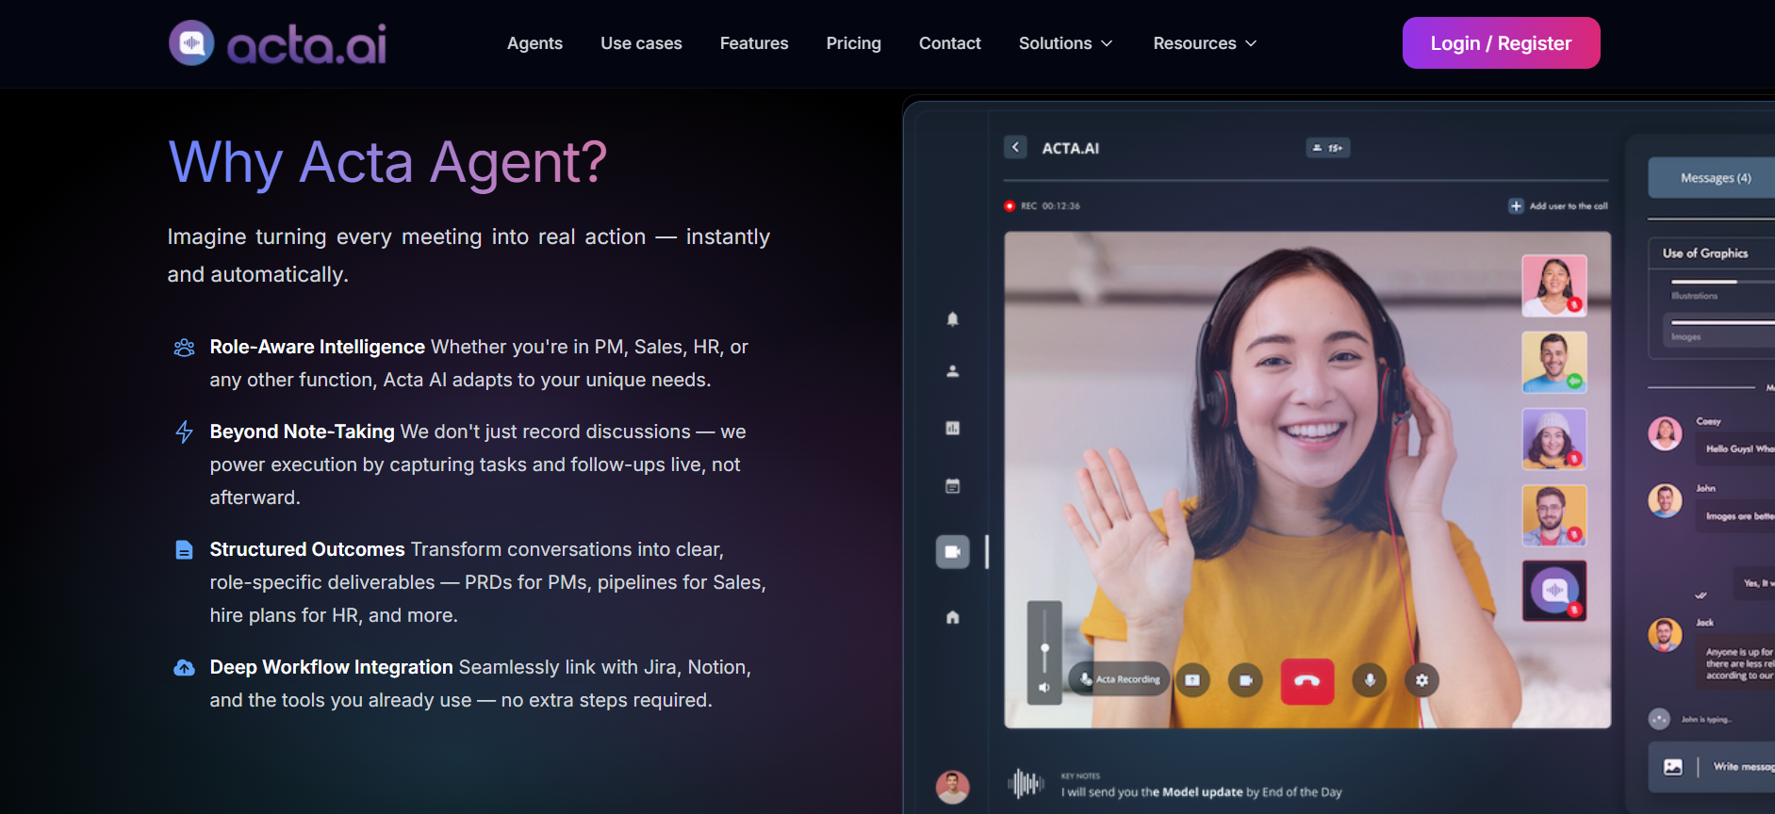Click the attach image icon in message box
The image size is (1775, 814).
(x=1673, y=767)
